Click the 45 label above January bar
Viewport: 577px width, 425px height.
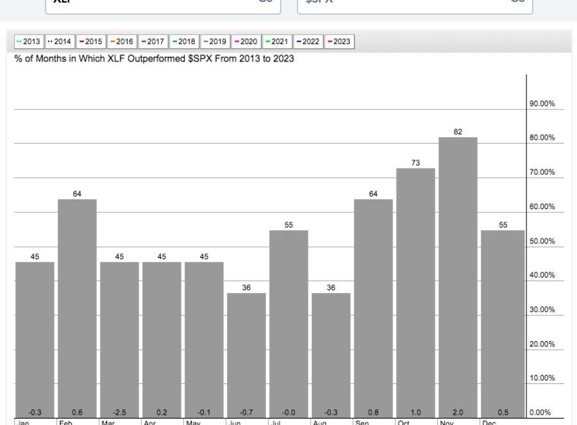[35, 256]
